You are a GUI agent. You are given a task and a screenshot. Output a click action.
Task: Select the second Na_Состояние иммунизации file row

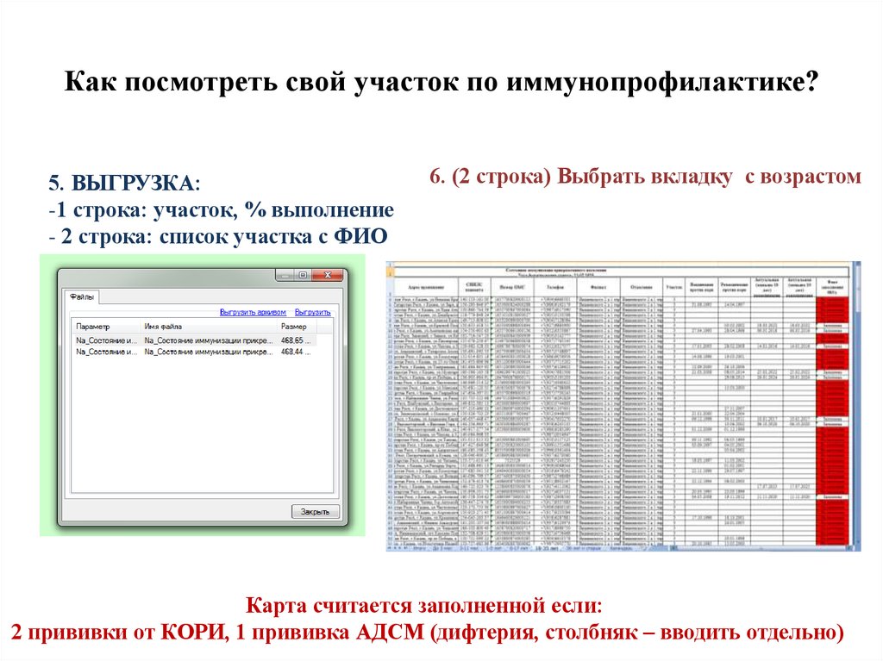coord(172,351)
